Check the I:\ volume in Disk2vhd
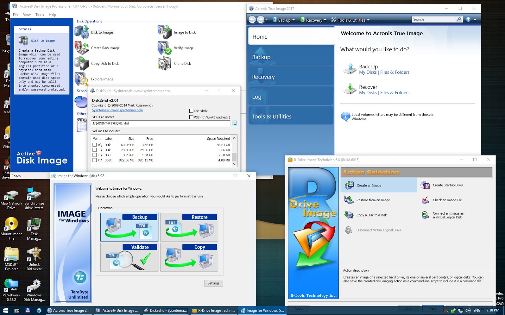Image resolution: width=505 pixels, height=315 pixels. pyautogui.click(x=94, y=145)
